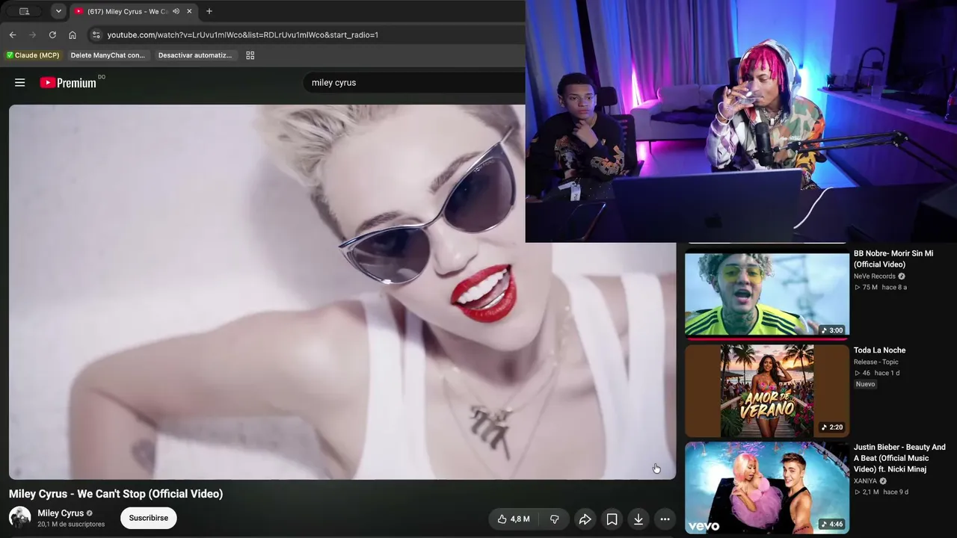Open the Delete ManyChat bookmark
Image resolution: width=957 pixels, height=538 pixels.
tap(108, 55)
